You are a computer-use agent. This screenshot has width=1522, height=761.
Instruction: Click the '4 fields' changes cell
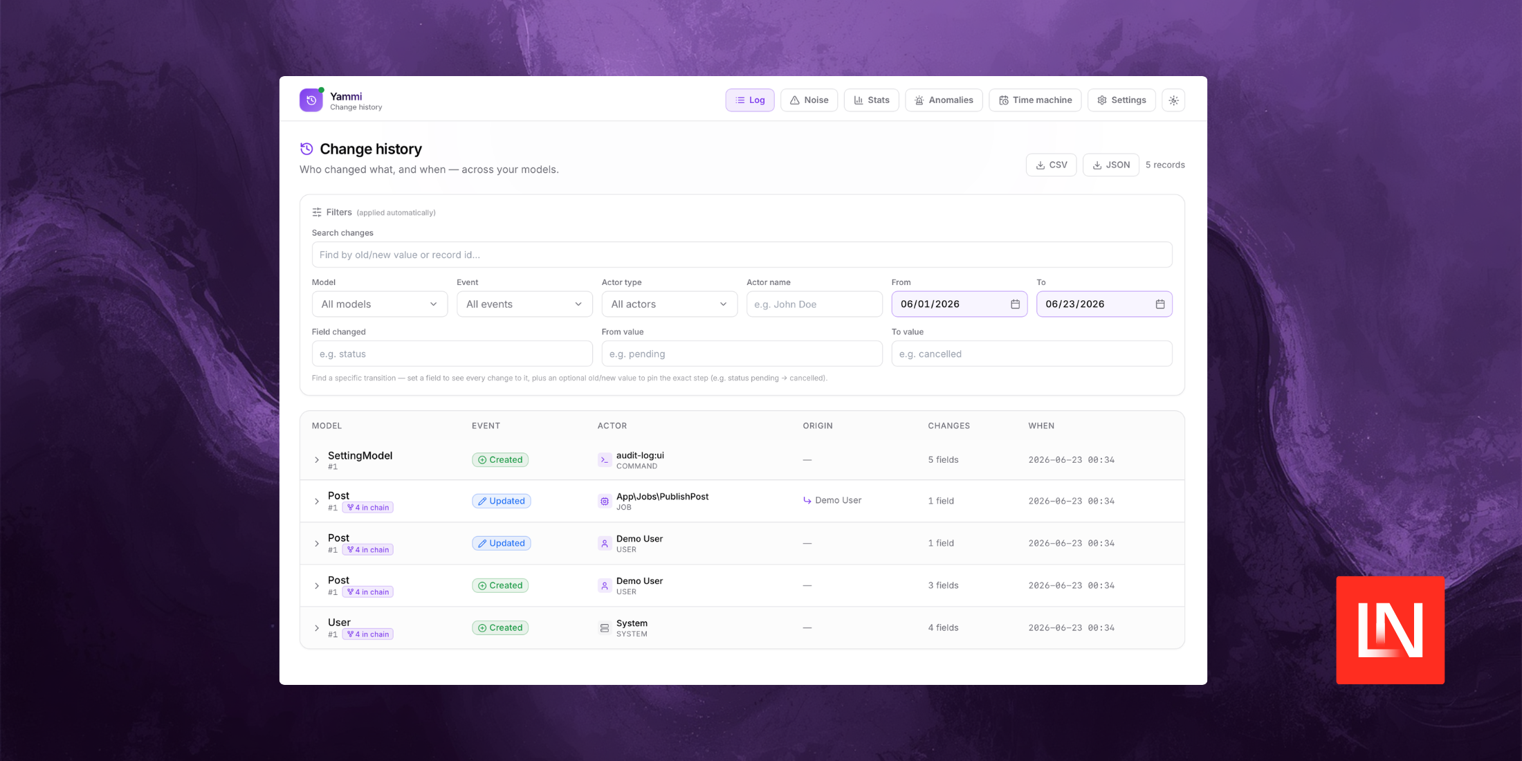click(x=943, y=627)
